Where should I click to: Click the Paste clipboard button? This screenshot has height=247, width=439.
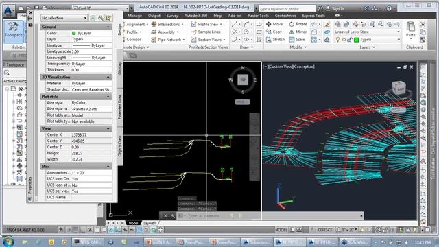(x=410, y=29)
